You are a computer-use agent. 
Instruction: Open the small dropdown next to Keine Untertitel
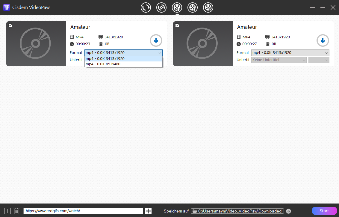(x=319, y=60)
